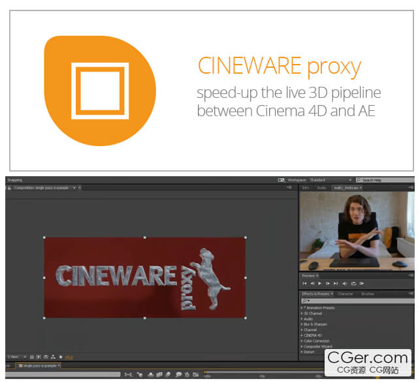This screenshot has height=383, width=418.
Task: Click the Play button in Preview panel
Action: tap(320, 283)
